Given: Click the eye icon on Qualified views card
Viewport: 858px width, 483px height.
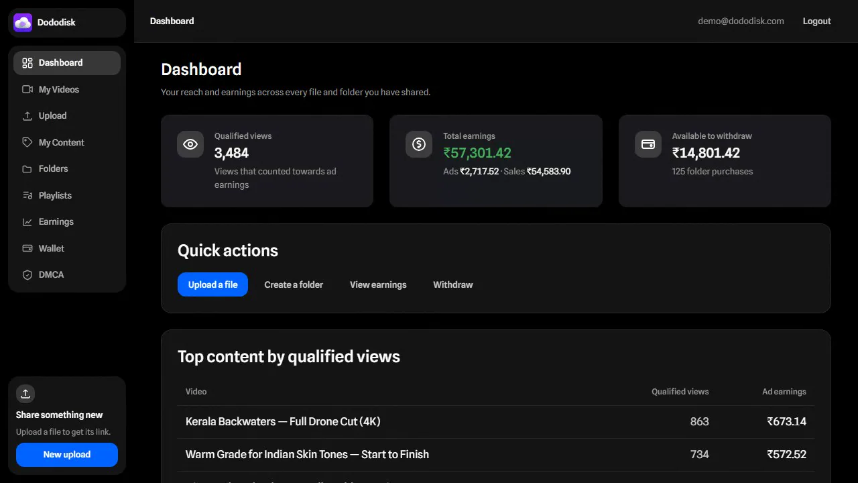Looking at the screenshot, I should [x=190, y=144].
